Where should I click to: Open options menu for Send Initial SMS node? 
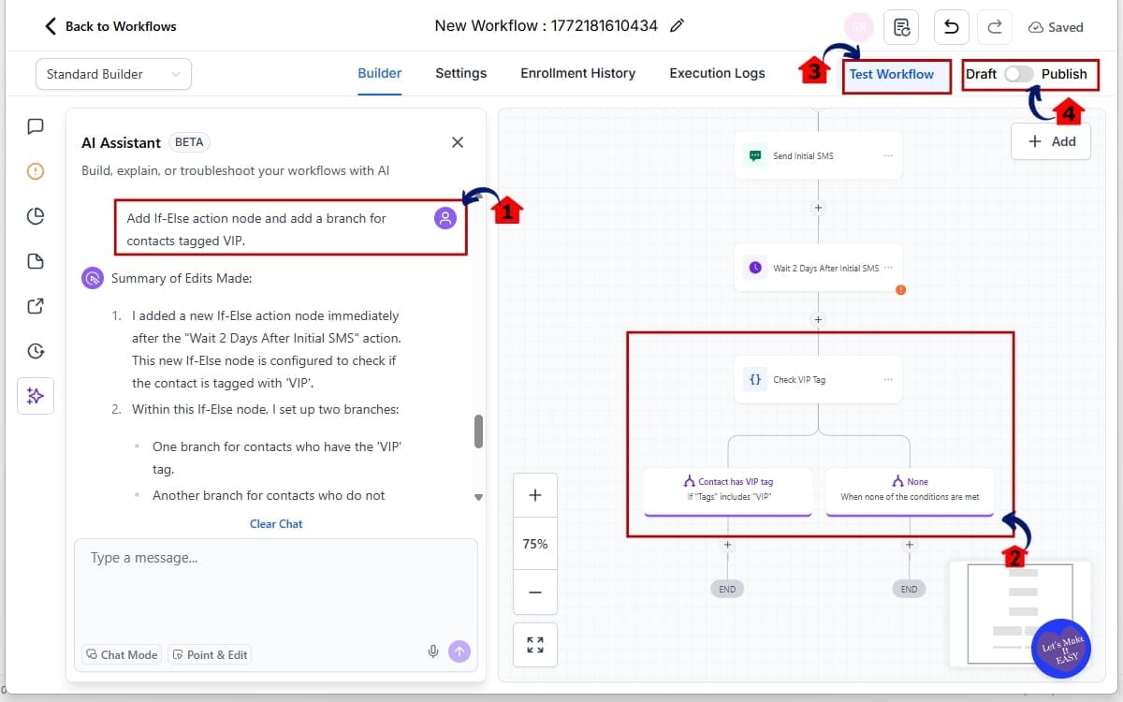887,156
